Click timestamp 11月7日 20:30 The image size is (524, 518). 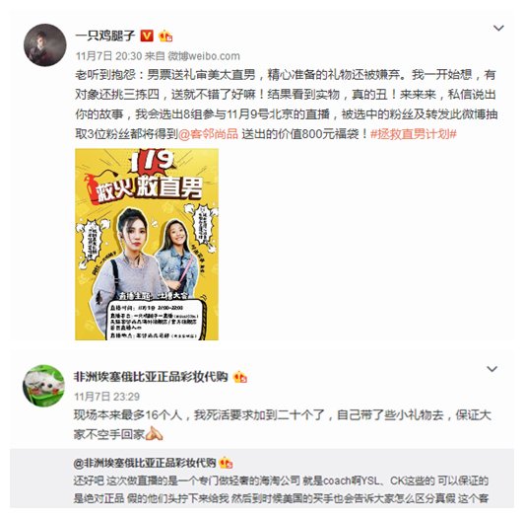pos(108,56)
